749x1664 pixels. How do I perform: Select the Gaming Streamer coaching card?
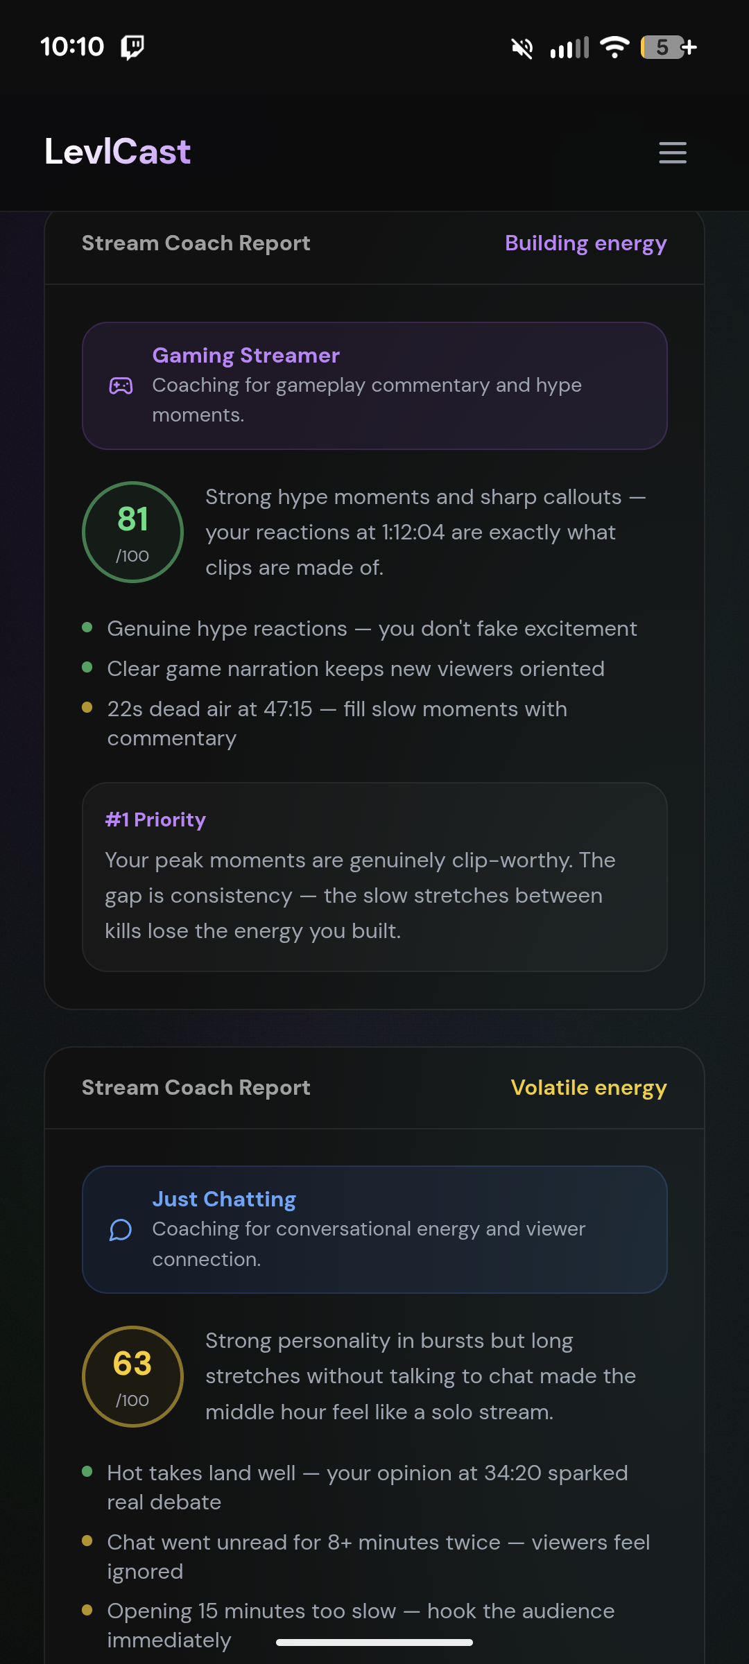(374, 385)
